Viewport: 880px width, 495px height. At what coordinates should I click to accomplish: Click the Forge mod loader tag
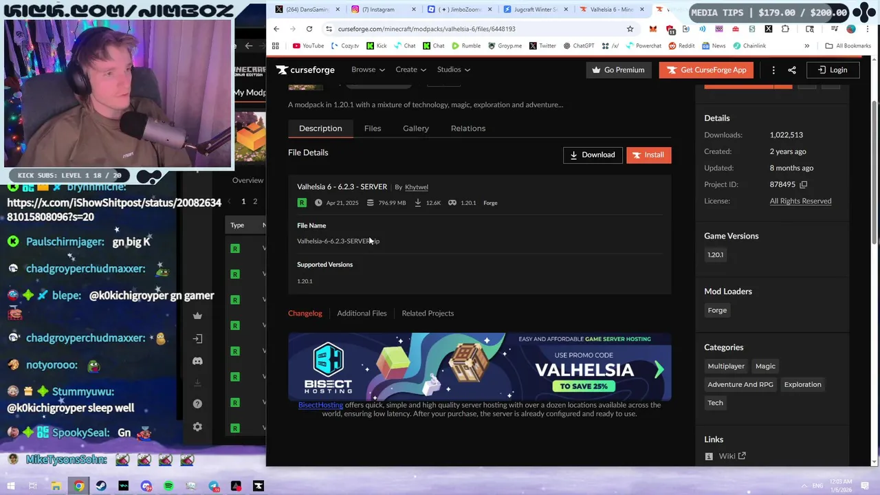point(717,310)
